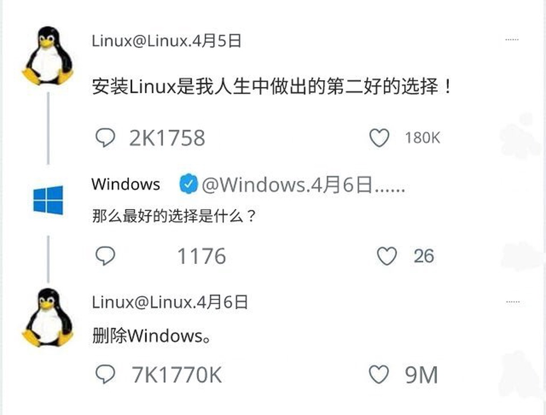Open the Windows logo avatar
Screen dimensions: 546x415
point(48,200)
